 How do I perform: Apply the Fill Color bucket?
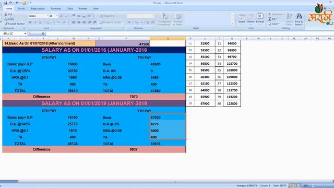57,22
